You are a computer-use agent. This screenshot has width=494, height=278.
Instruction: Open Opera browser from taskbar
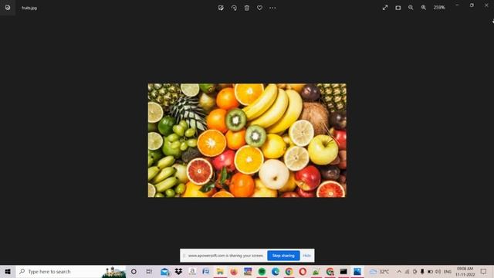[303, 271]
